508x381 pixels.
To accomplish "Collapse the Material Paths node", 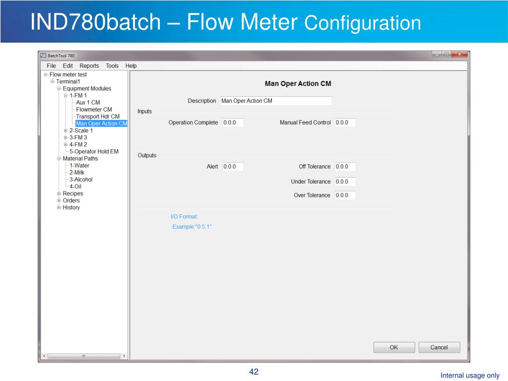I will click(59, 158).
